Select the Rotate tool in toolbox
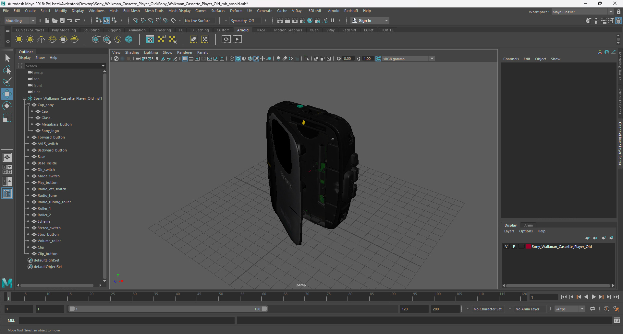 pyautogui.click(x=7, y=106)
